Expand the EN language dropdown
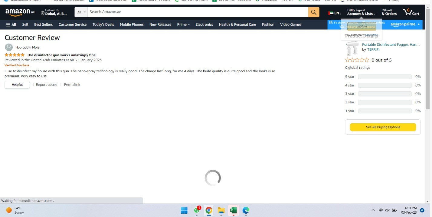 click(x=335, y=13)
